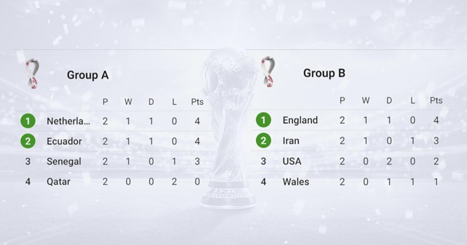Click the Pts column header in Group B
This screenshot has height=245, width=467.
pyautogui.click(x=436, y=101)
